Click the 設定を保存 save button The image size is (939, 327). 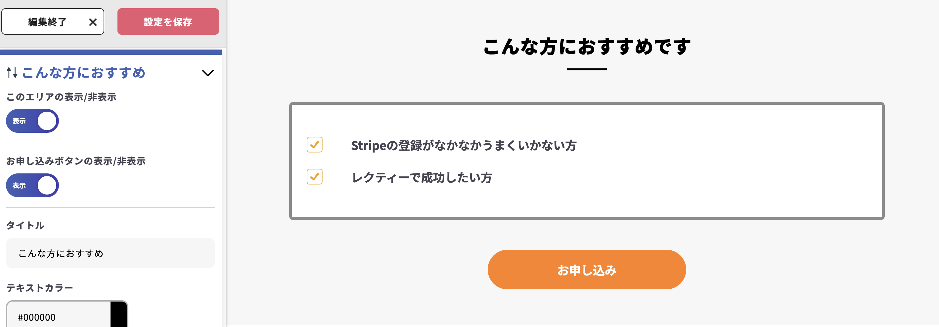[168, 21]
